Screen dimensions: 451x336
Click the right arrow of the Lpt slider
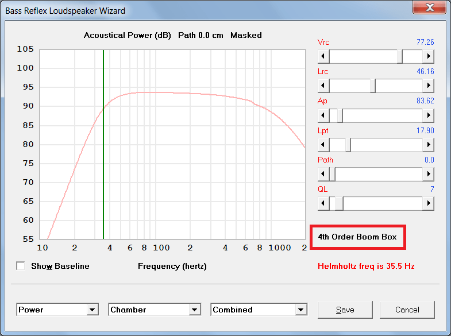[x=428, y=145]
